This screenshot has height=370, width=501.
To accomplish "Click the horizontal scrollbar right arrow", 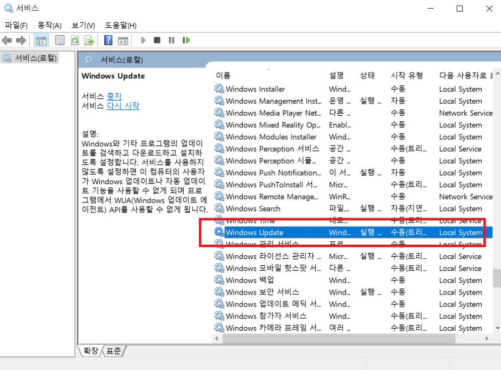I will [486, 338].
